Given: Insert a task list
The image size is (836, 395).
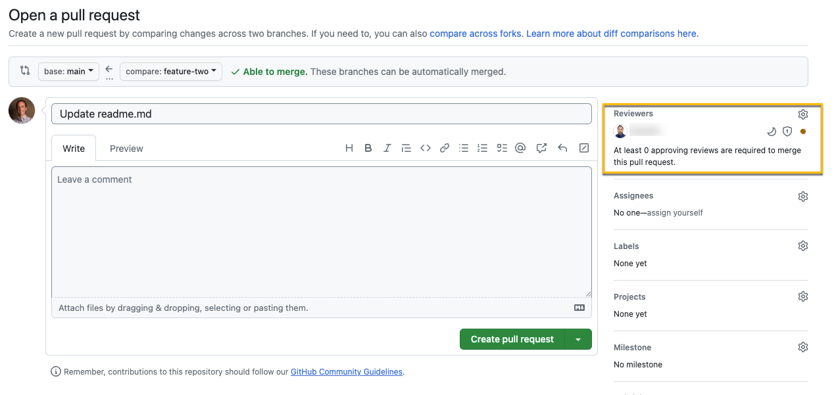Looking at the screenshot, I should pos(502,149).
